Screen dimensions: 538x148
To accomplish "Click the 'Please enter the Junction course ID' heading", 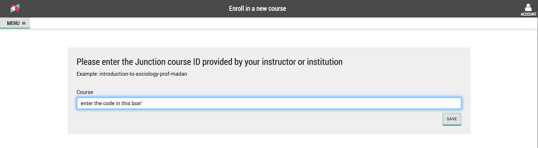I will tap(209, 62).
